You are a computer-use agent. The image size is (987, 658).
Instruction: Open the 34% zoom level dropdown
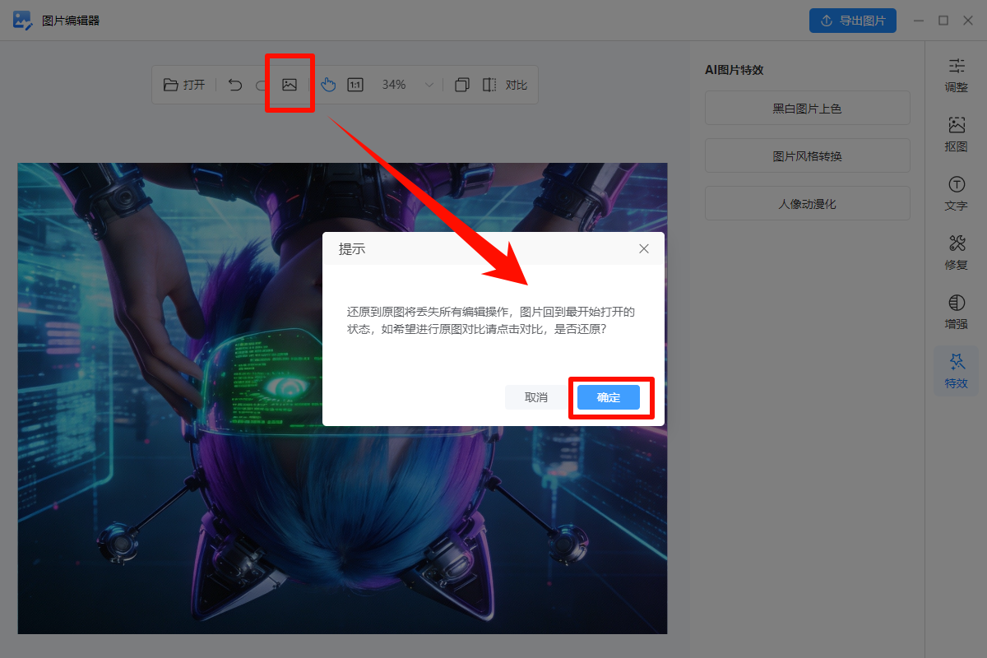(x=394, y=84)
